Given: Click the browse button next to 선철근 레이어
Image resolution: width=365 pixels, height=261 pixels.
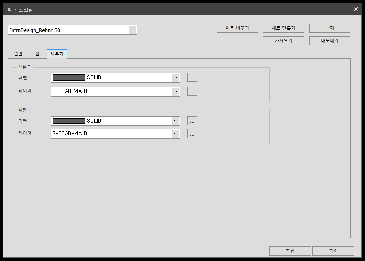Looking at the screenshot, I should (192, 91).
